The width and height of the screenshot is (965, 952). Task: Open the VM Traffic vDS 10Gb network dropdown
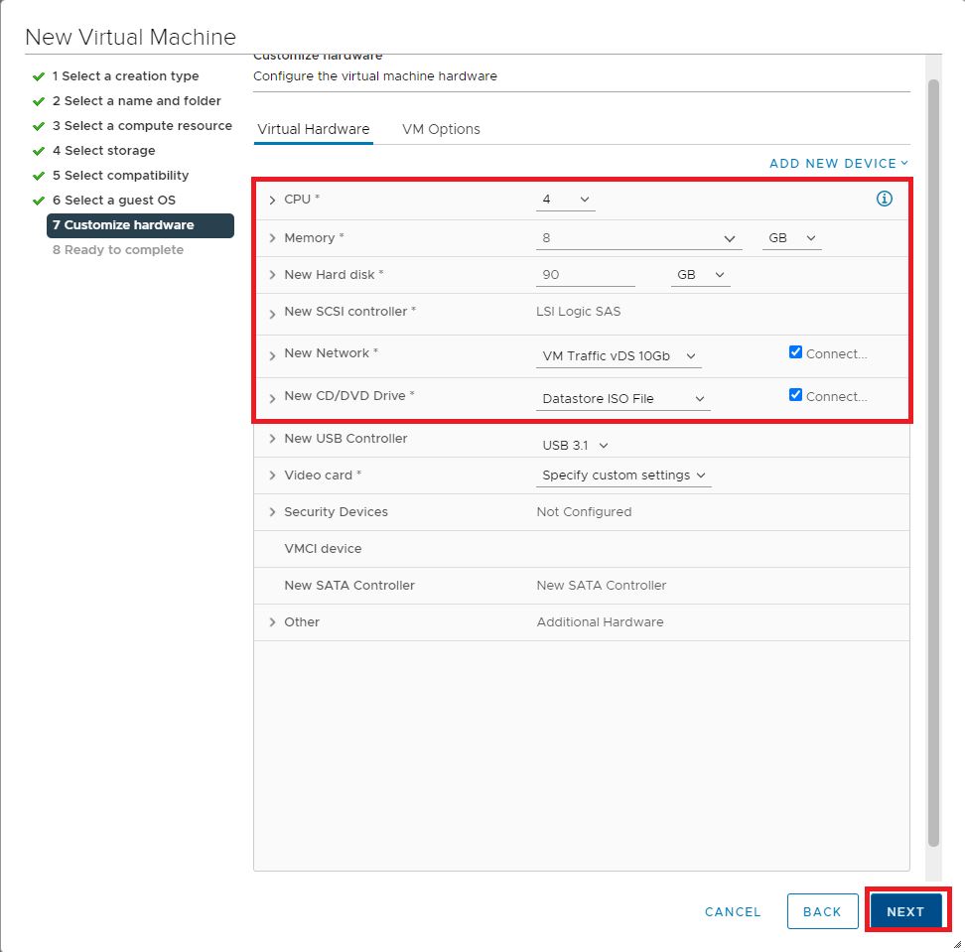619,356
